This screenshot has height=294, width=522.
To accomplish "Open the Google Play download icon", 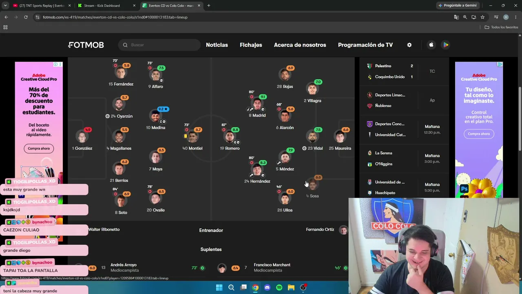I will coord(446,45).
